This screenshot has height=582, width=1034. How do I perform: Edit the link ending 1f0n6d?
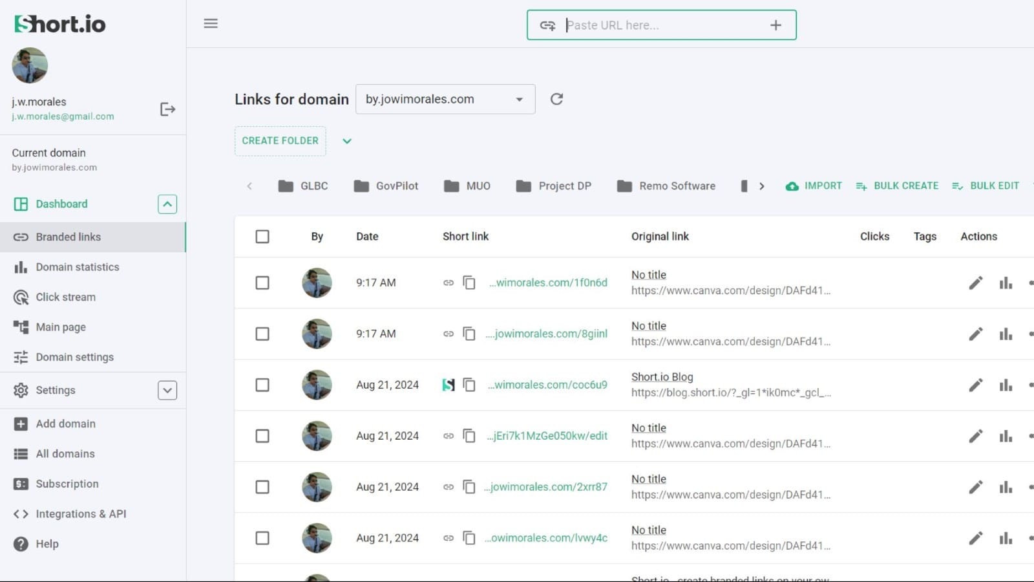pos(976,283)
